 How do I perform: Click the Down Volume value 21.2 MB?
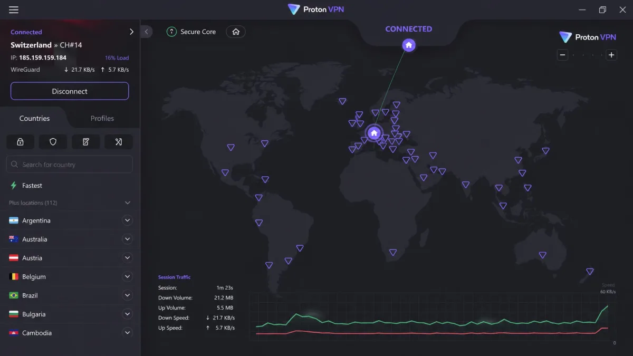pos(224,298)
